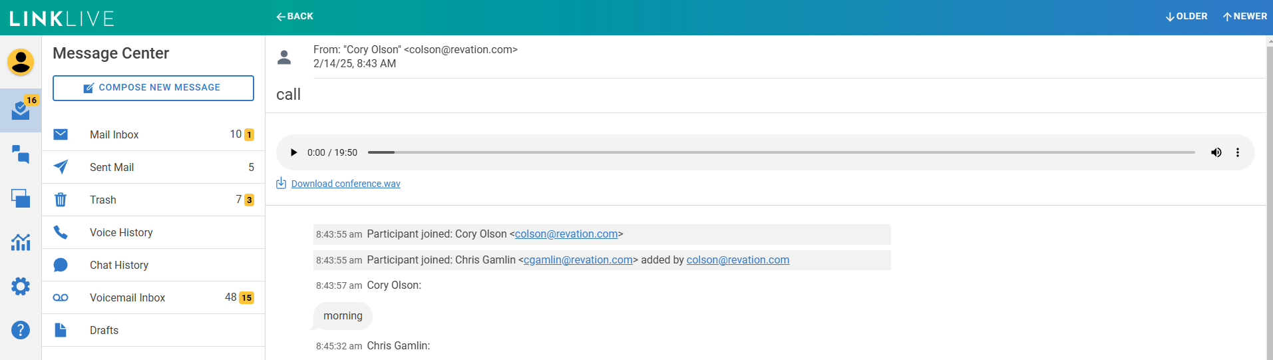
Task: Select Voice History from the list
Action: (121, 232)
